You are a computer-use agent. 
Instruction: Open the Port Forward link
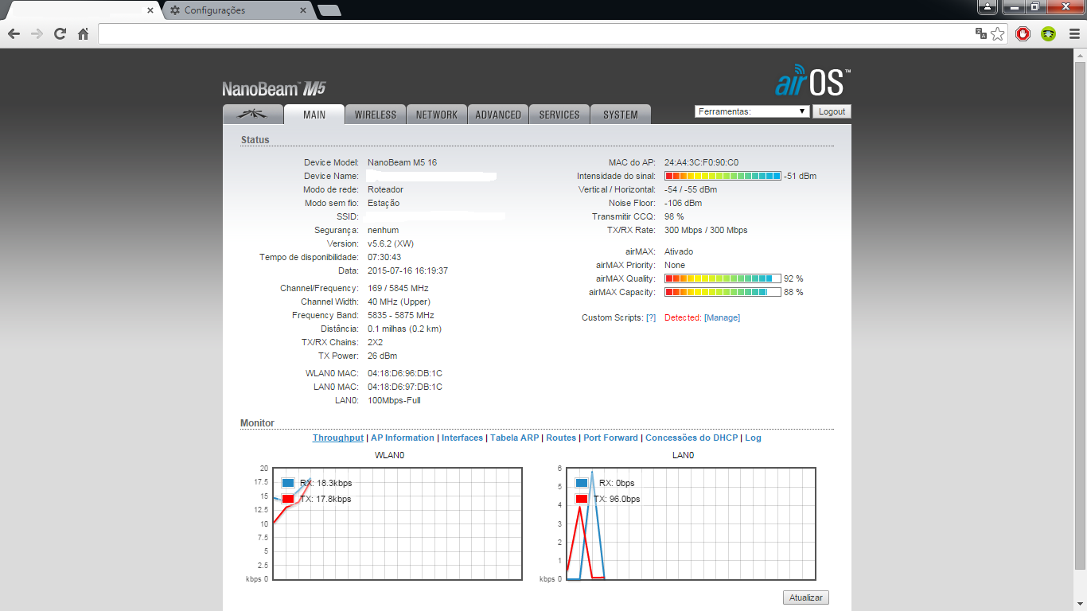610,438
